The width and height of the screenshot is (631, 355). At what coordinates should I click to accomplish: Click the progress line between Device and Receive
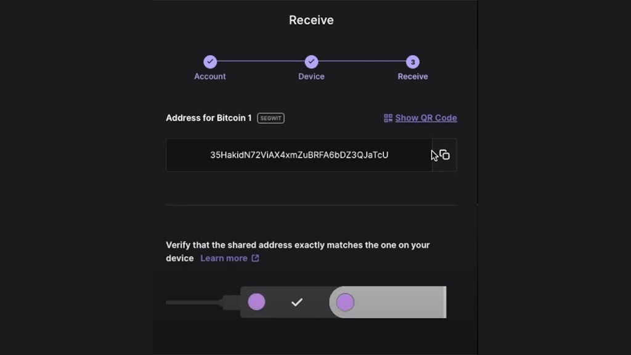point(362,62)
